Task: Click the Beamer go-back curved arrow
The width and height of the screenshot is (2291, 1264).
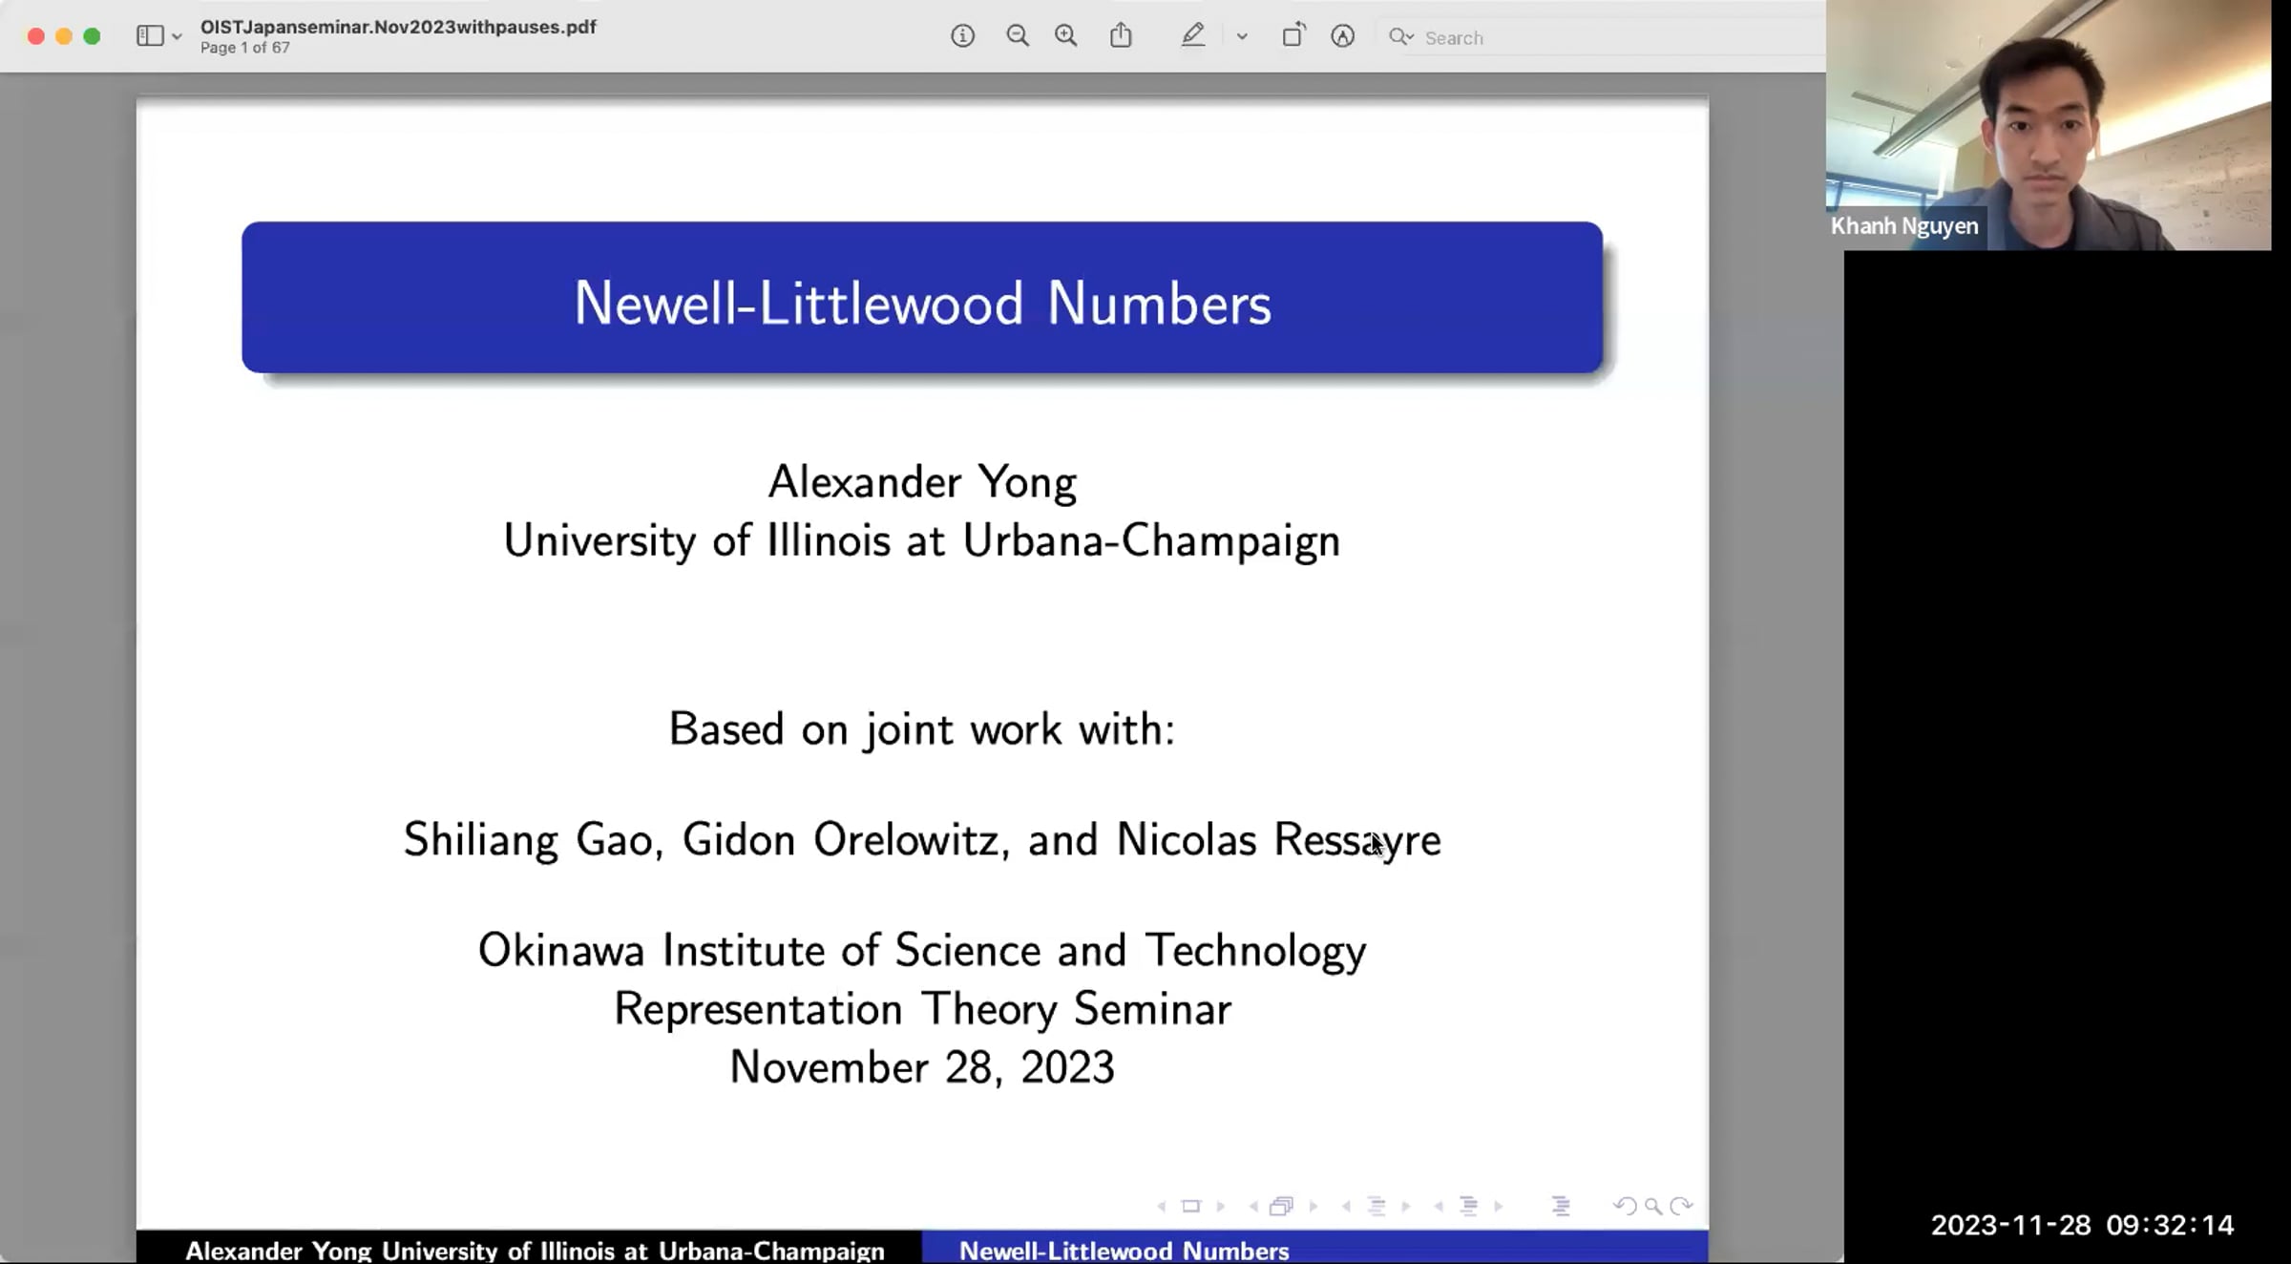Action: [x=1625, y=1207]
